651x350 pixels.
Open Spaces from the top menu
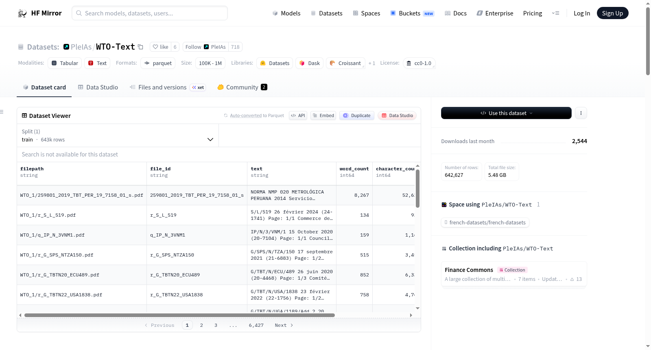pyautogui.click(x=366, y=13)
